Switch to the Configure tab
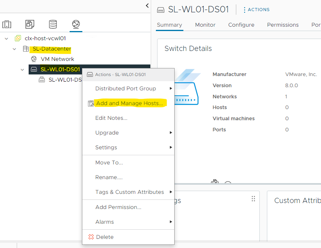This screenshot has width=321, height=248. click(x=241, y=25)
